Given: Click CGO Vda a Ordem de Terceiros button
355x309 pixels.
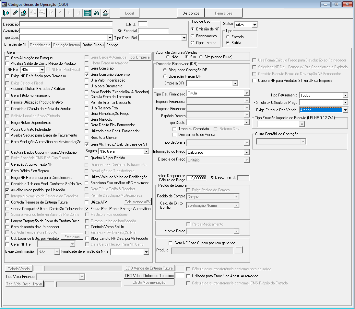Looking at the screenshot, I should coord(149,276).
